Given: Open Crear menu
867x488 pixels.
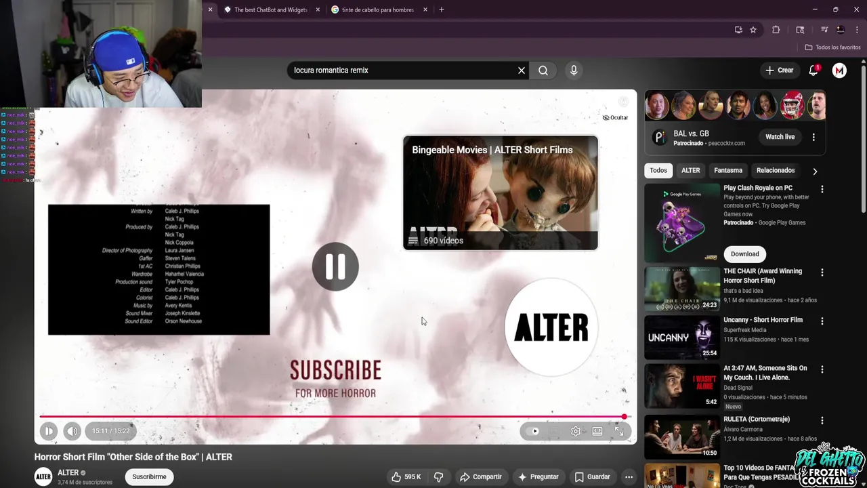Looking at the screenshot, I should pyautogui.click(x=779, y=70).
